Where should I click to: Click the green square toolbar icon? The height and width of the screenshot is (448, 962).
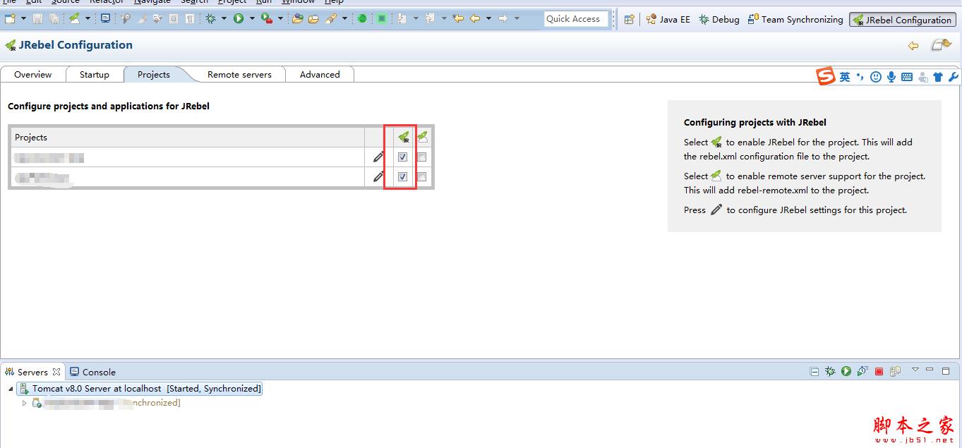381,19
